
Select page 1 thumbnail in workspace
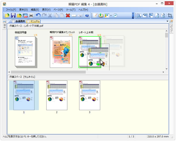(24, 95)
